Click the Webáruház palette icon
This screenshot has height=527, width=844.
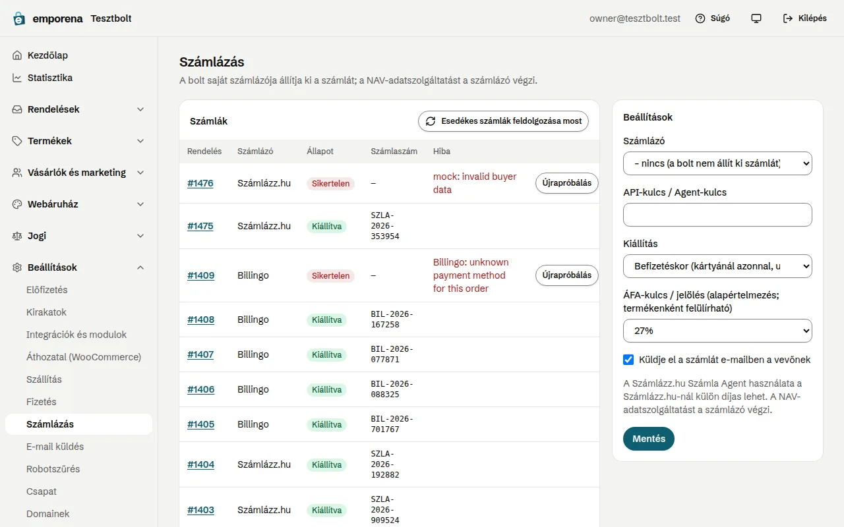pyautogui.click(x=17, y=204)
